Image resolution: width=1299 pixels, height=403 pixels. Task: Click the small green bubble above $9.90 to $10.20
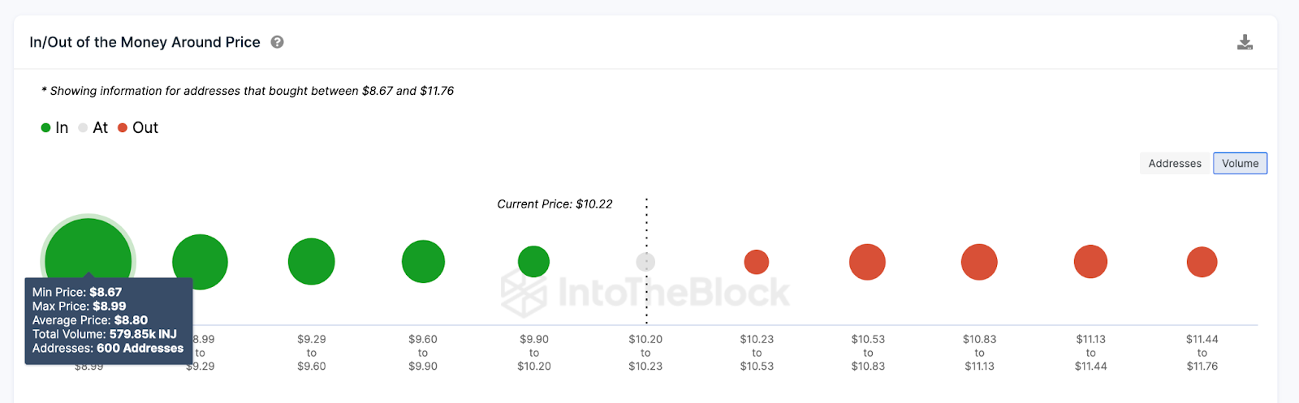[533, 262]
